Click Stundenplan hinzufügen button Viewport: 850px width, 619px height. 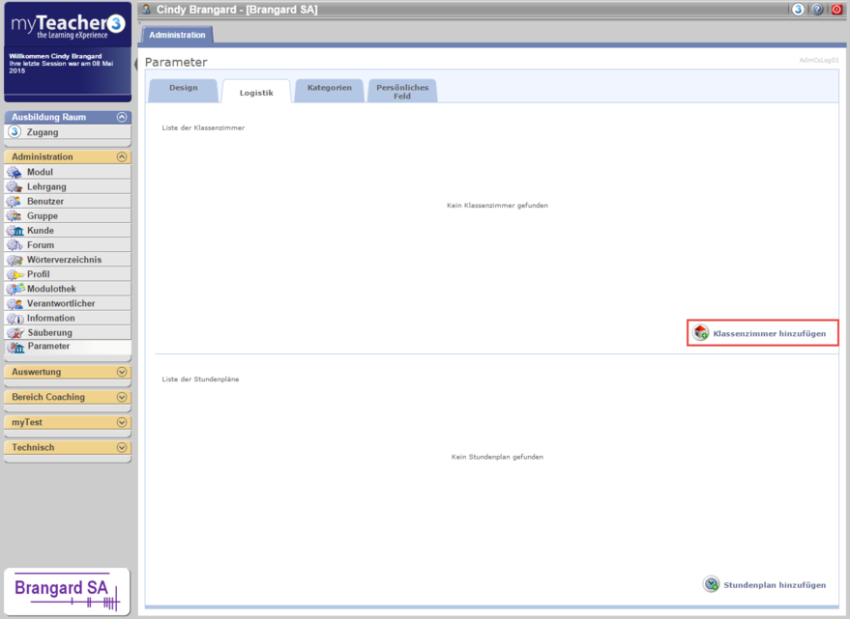(764, 585)
